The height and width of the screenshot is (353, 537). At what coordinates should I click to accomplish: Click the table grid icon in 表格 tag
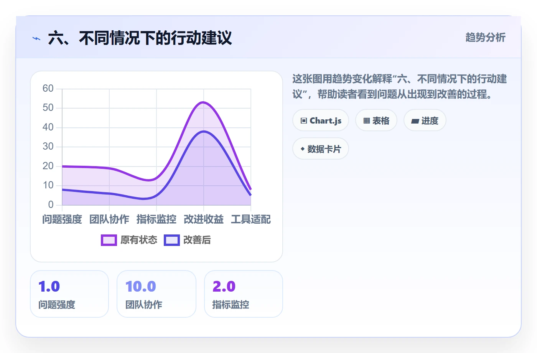[367, 121]
